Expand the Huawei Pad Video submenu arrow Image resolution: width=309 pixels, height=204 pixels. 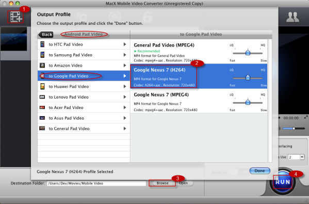[125, 86]
